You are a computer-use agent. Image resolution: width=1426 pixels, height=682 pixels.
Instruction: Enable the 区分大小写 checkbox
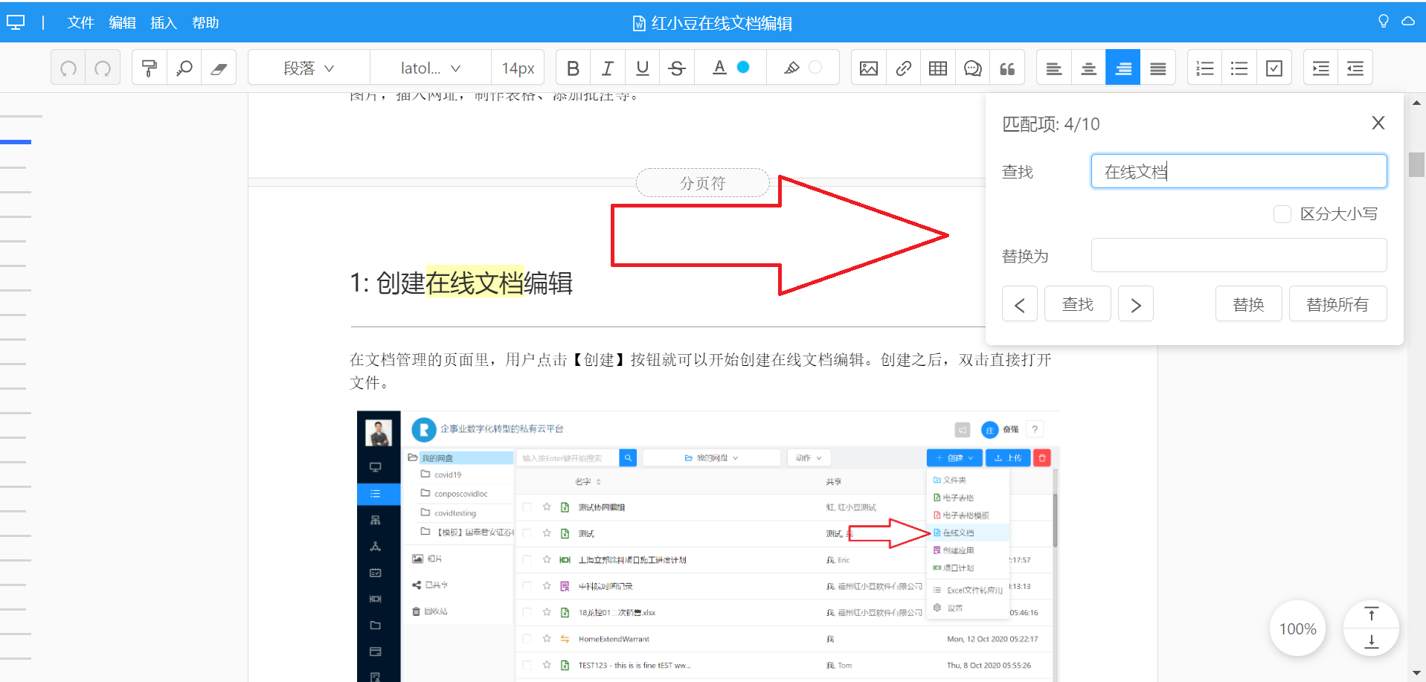(x=1282, y=214)
